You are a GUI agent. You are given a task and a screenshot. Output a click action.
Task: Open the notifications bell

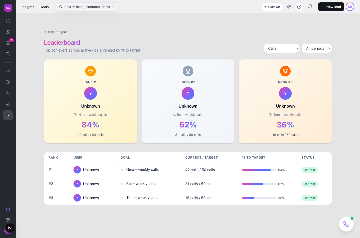[x=310, y=7]
